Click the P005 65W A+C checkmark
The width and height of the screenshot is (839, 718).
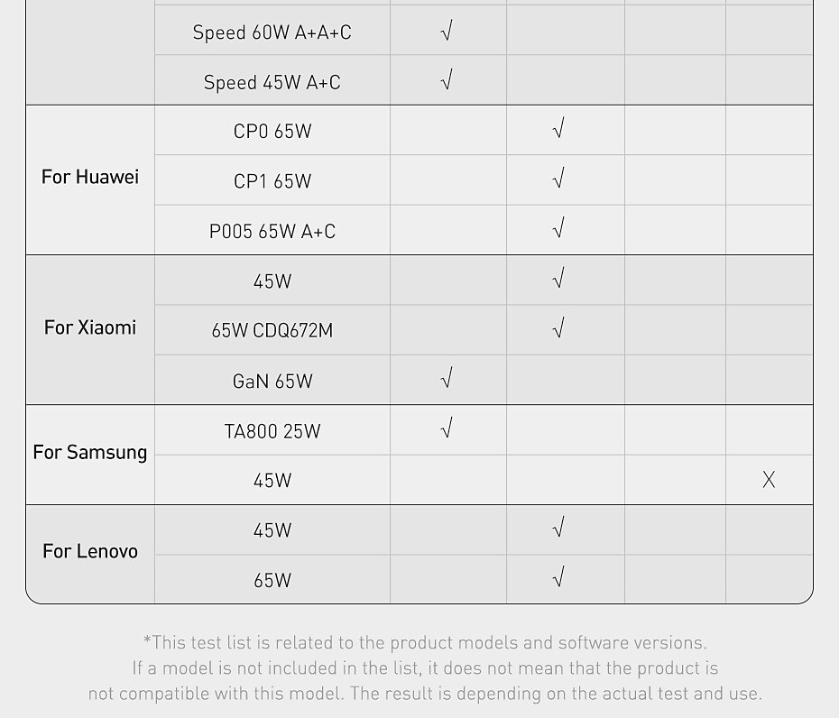pos(559,230)
